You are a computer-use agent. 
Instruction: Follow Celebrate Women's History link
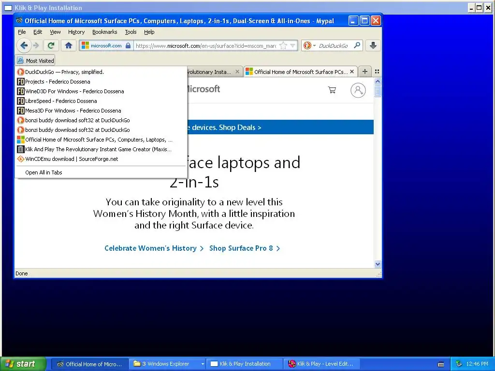(x=154, y=248)
